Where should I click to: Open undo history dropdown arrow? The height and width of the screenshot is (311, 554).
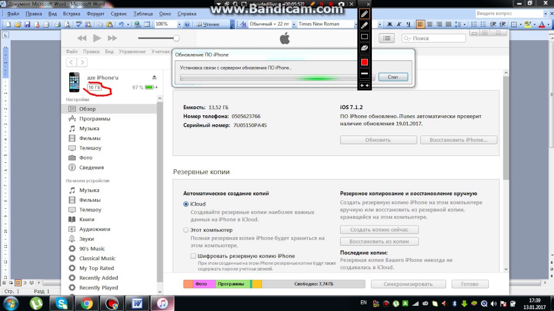coord(128,24)
